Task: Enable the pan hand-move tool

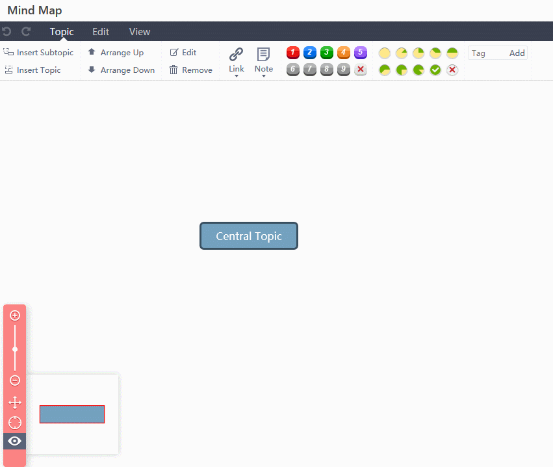Action: pos(15,403)
